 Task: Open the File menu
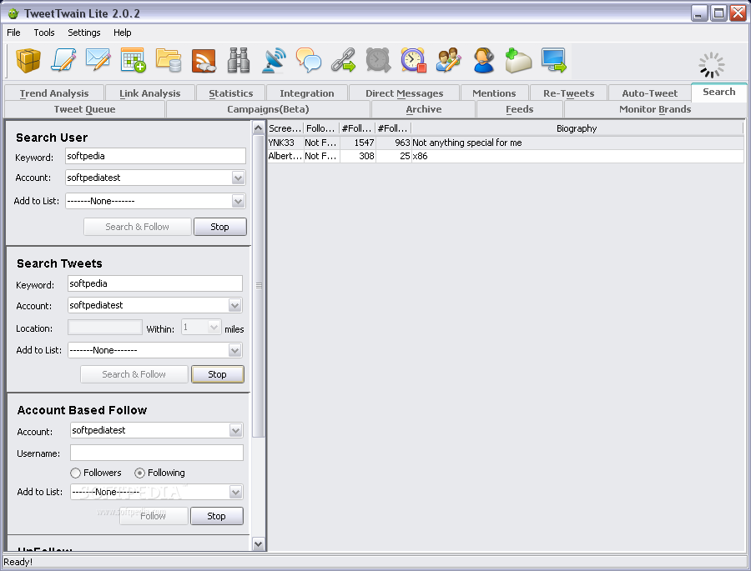pos(13,33)
